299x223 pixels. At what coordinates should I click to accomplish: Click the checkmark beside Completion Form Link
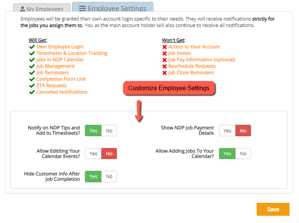click(32, 79)
